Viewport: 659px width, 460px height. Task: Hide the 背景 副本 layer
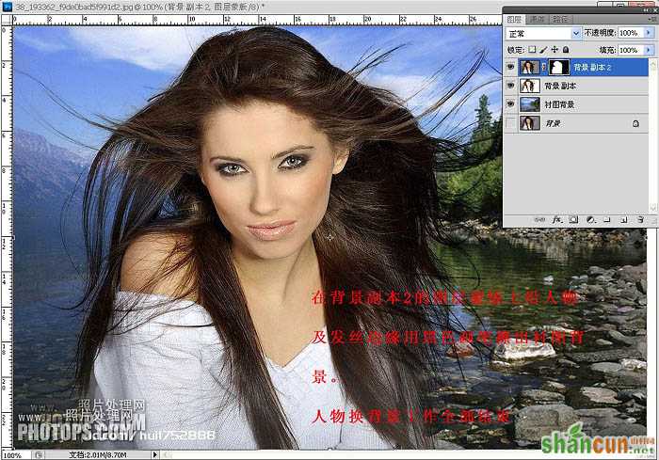coord(510,86)
